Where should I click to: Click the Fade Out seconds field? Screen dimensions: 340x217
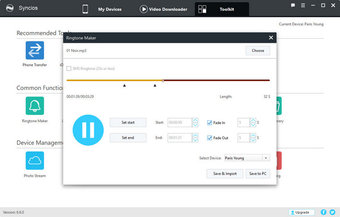244,138
